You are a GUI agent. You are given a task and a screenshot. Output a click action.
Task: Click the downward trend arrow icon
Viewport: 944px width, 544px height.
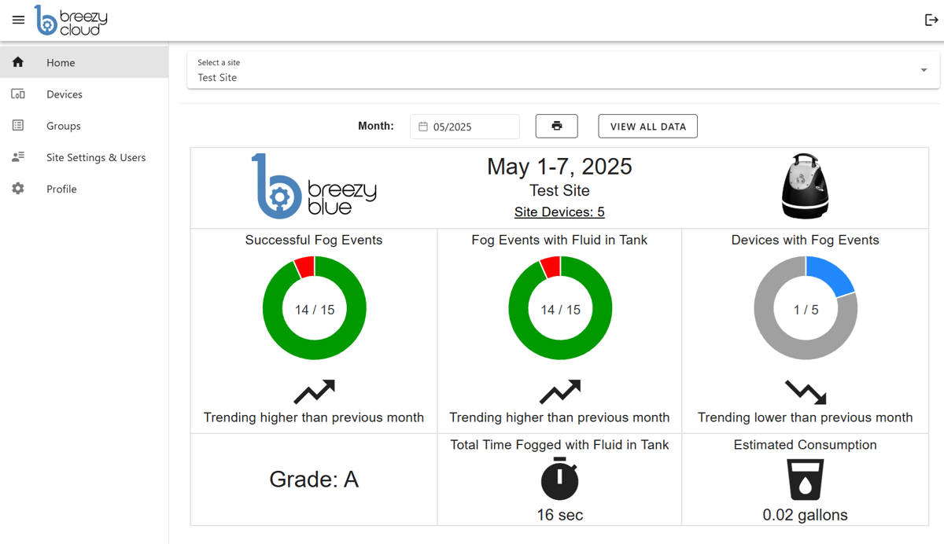click(805, 391)
